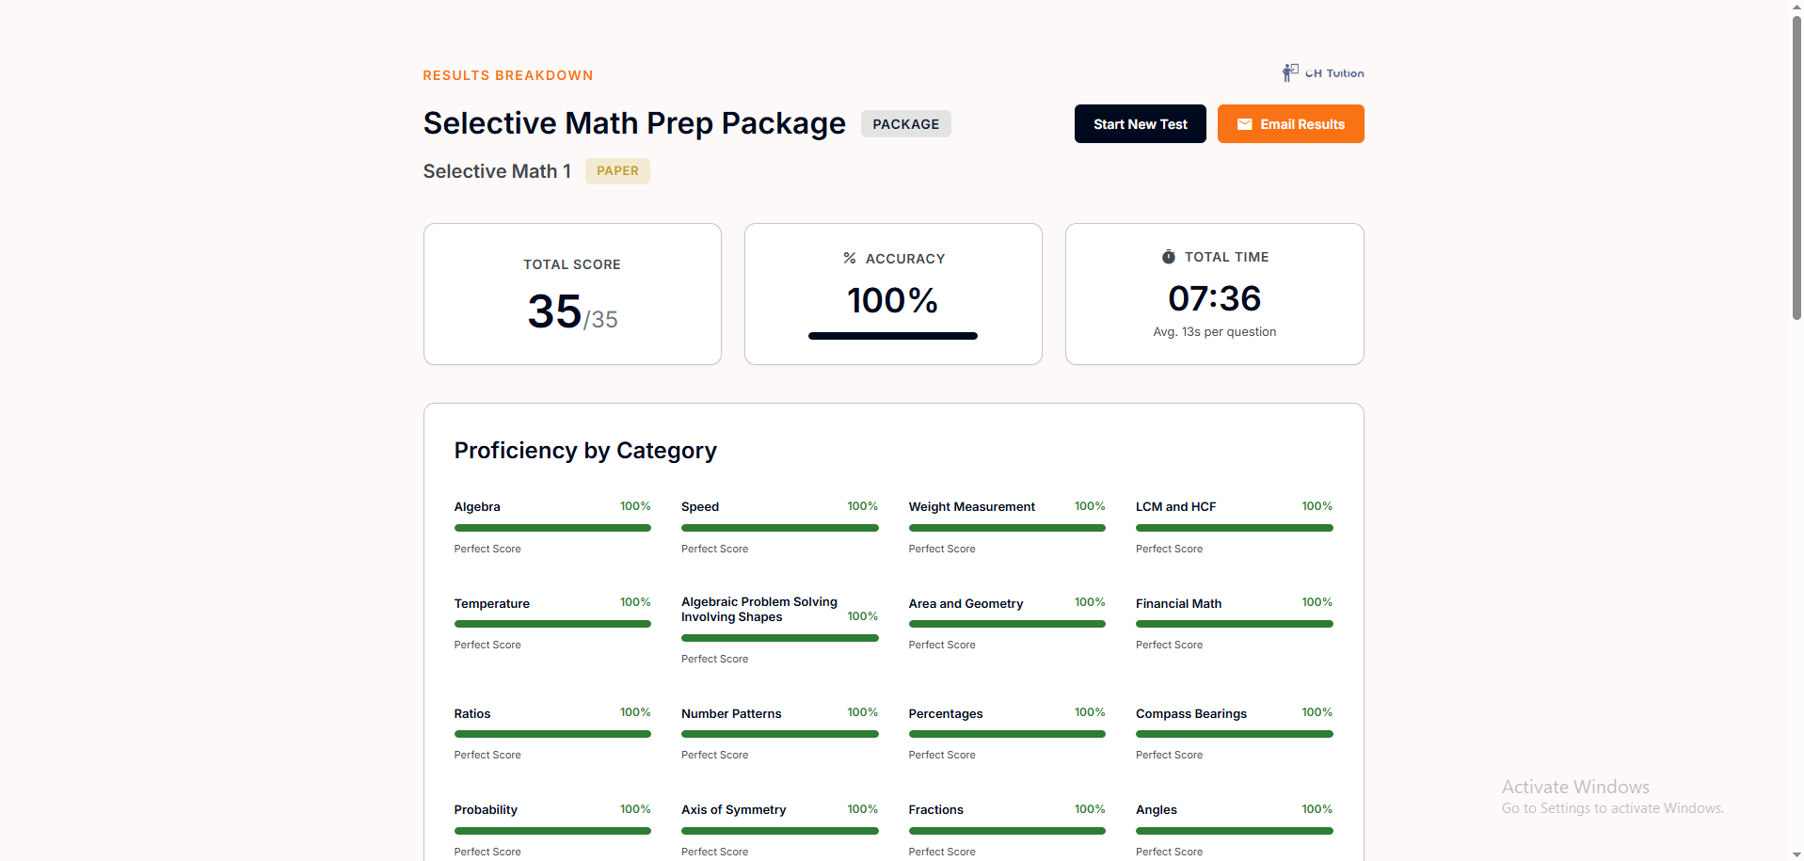Click the PACKAGE badge
The height and width of the screenshot is (861, 1804).
click(x=905, y=124)
